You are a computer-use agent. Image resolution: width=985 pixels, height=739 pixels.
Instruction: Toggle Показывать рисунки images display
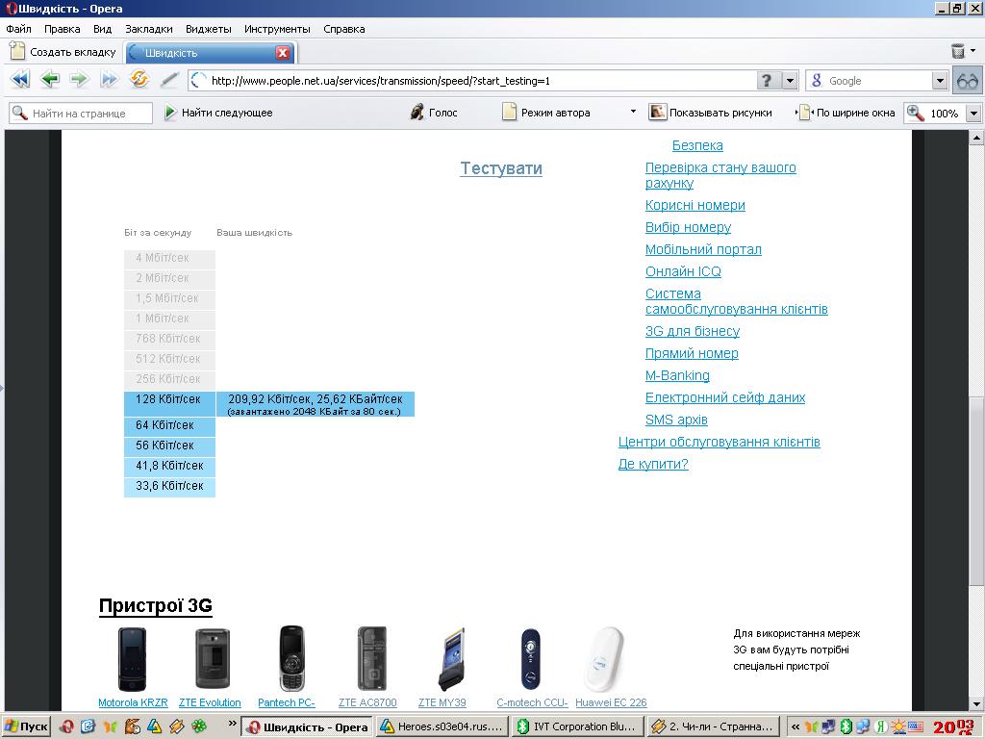(x=711, y=113)
